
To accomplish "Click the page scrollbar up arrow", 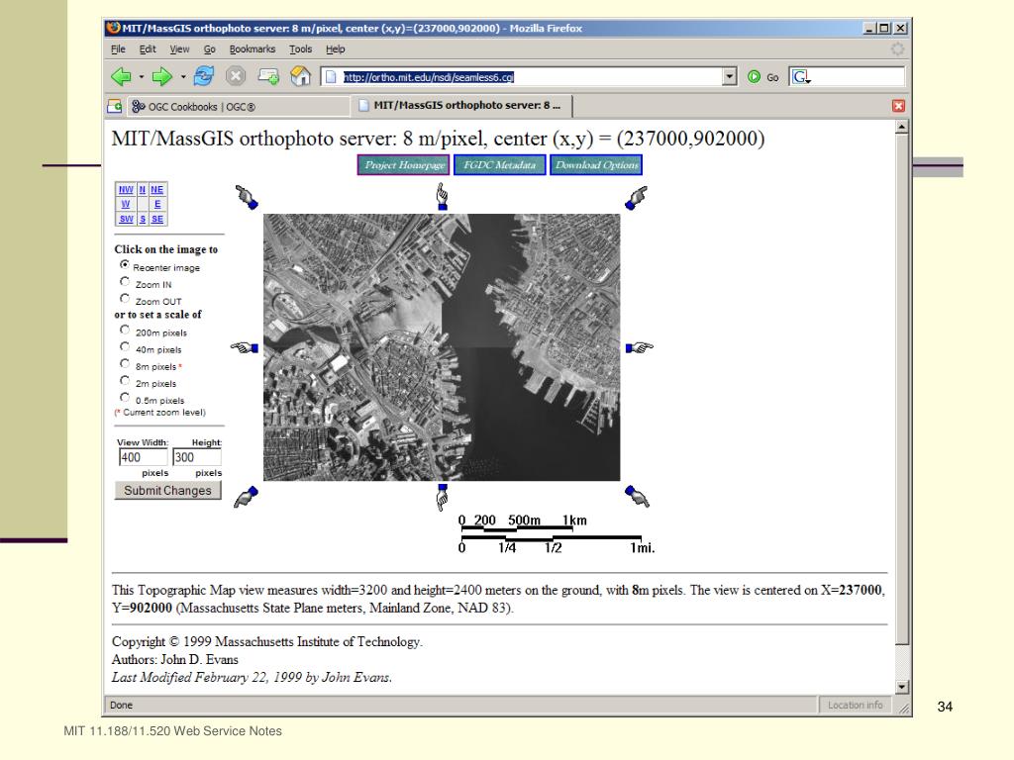I will 901,127.
